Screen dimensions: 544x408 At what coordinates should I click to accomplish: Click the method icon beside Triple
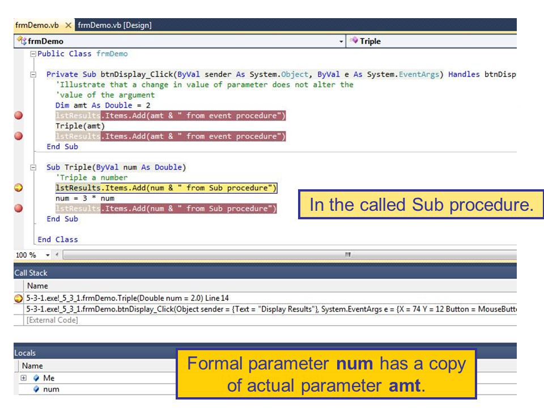[x=354, y=41]
